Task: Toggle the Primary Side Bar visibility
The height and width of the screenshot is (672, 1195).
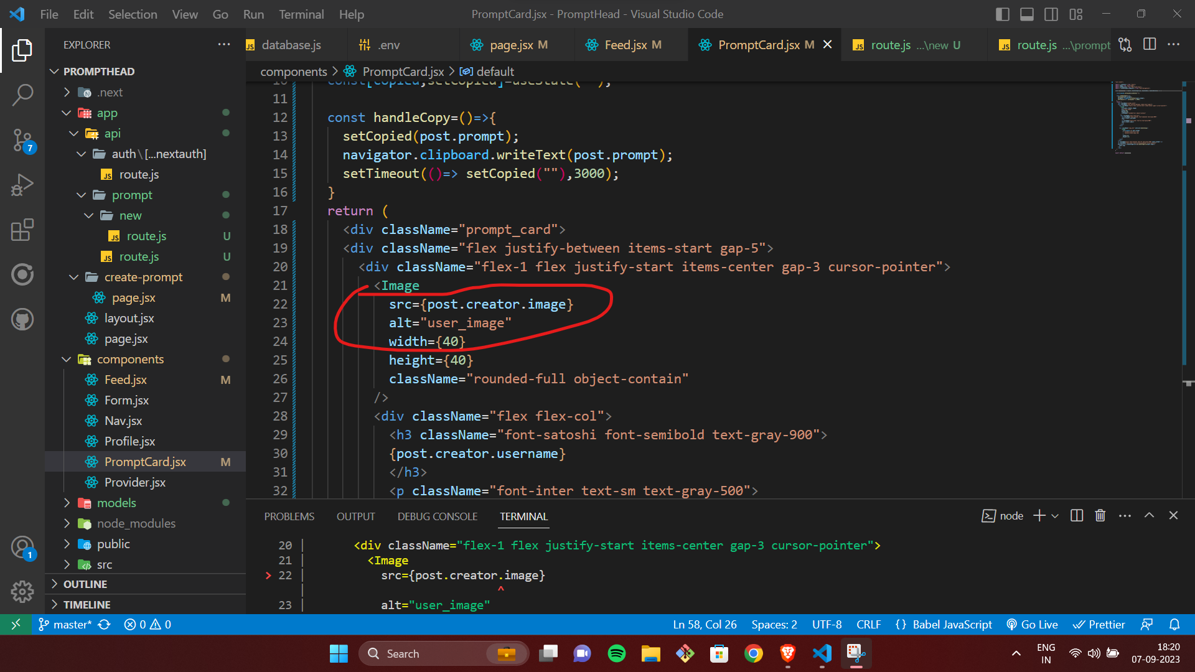Action: coord(1003,14)
